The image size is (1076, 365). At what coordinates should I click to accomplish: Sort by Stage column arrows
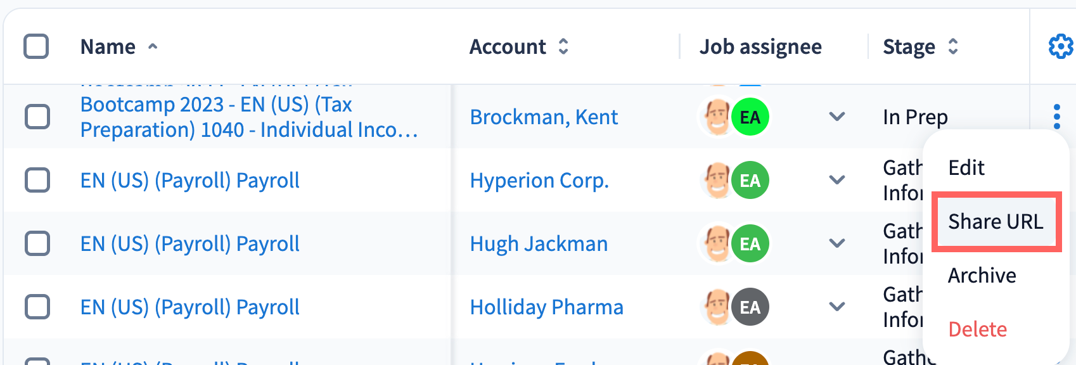pos(952,46)
